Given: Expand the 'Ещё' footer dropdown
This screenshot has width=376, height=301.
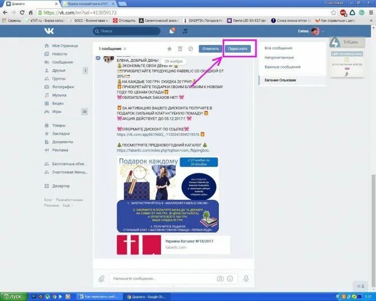Looking at the screenshot, I should (x=68, y=206).
